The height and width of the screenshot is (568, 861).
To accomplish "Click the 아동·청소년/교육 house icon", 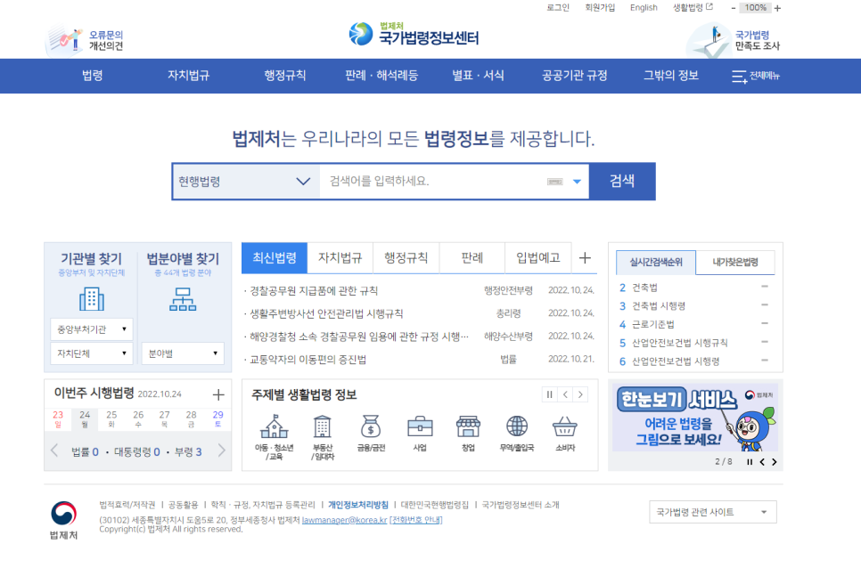I will point(274,427).
